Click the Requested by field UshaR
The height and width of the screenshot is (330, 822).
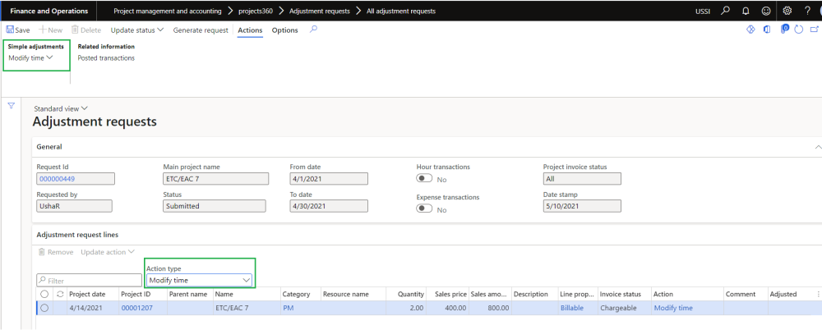[74, 206]
